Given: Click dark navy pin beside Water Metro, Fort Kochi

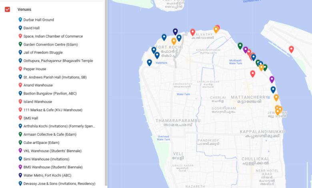Looking at the screenshot, I should point(20,175).
